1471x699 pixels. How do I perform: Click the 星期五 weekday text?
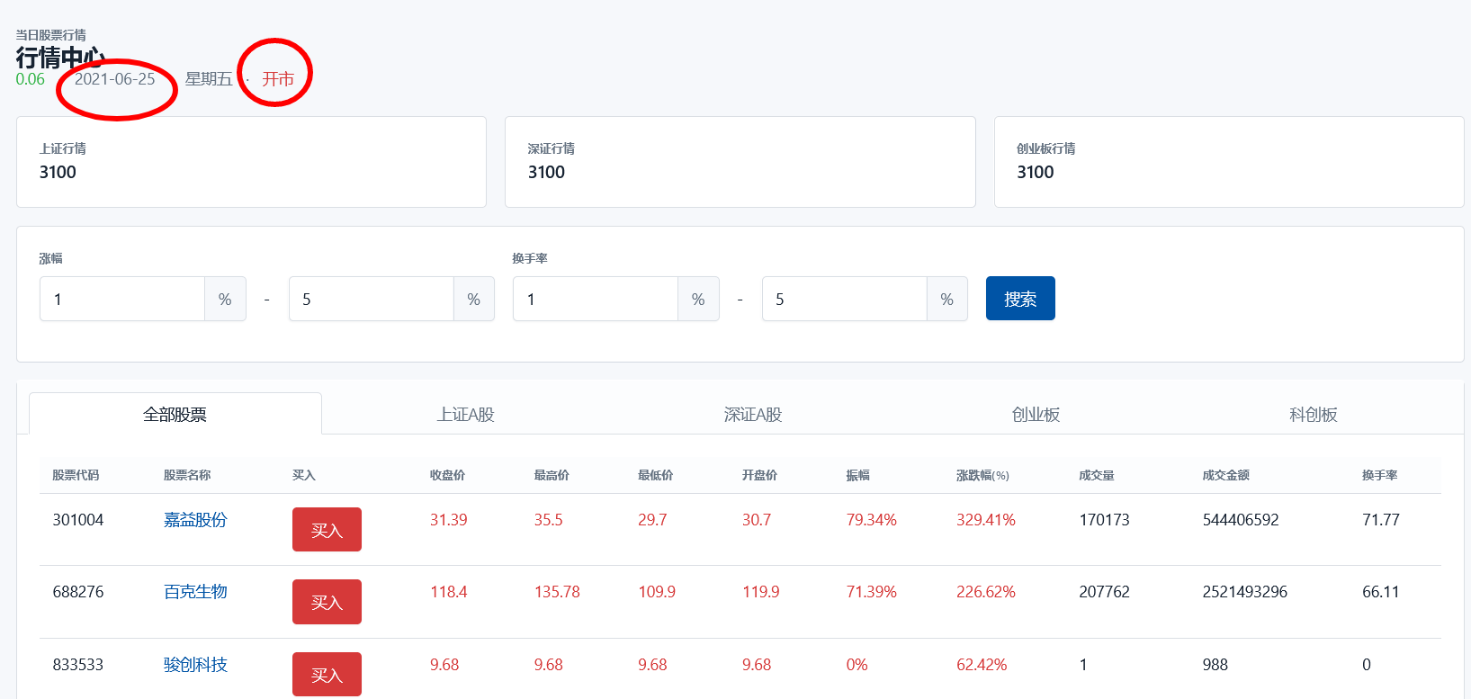(x=209, y=79)
